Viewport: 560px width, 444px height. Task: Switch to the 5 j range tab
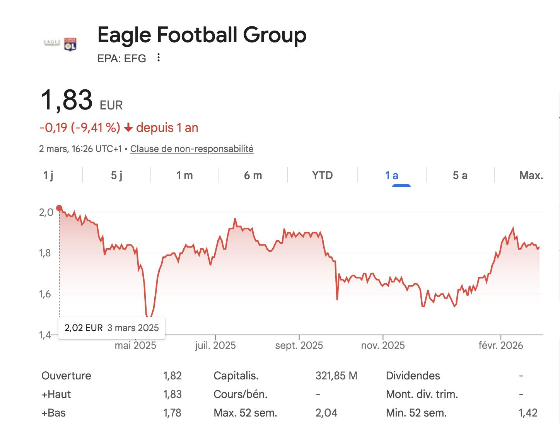pos(116,176)
